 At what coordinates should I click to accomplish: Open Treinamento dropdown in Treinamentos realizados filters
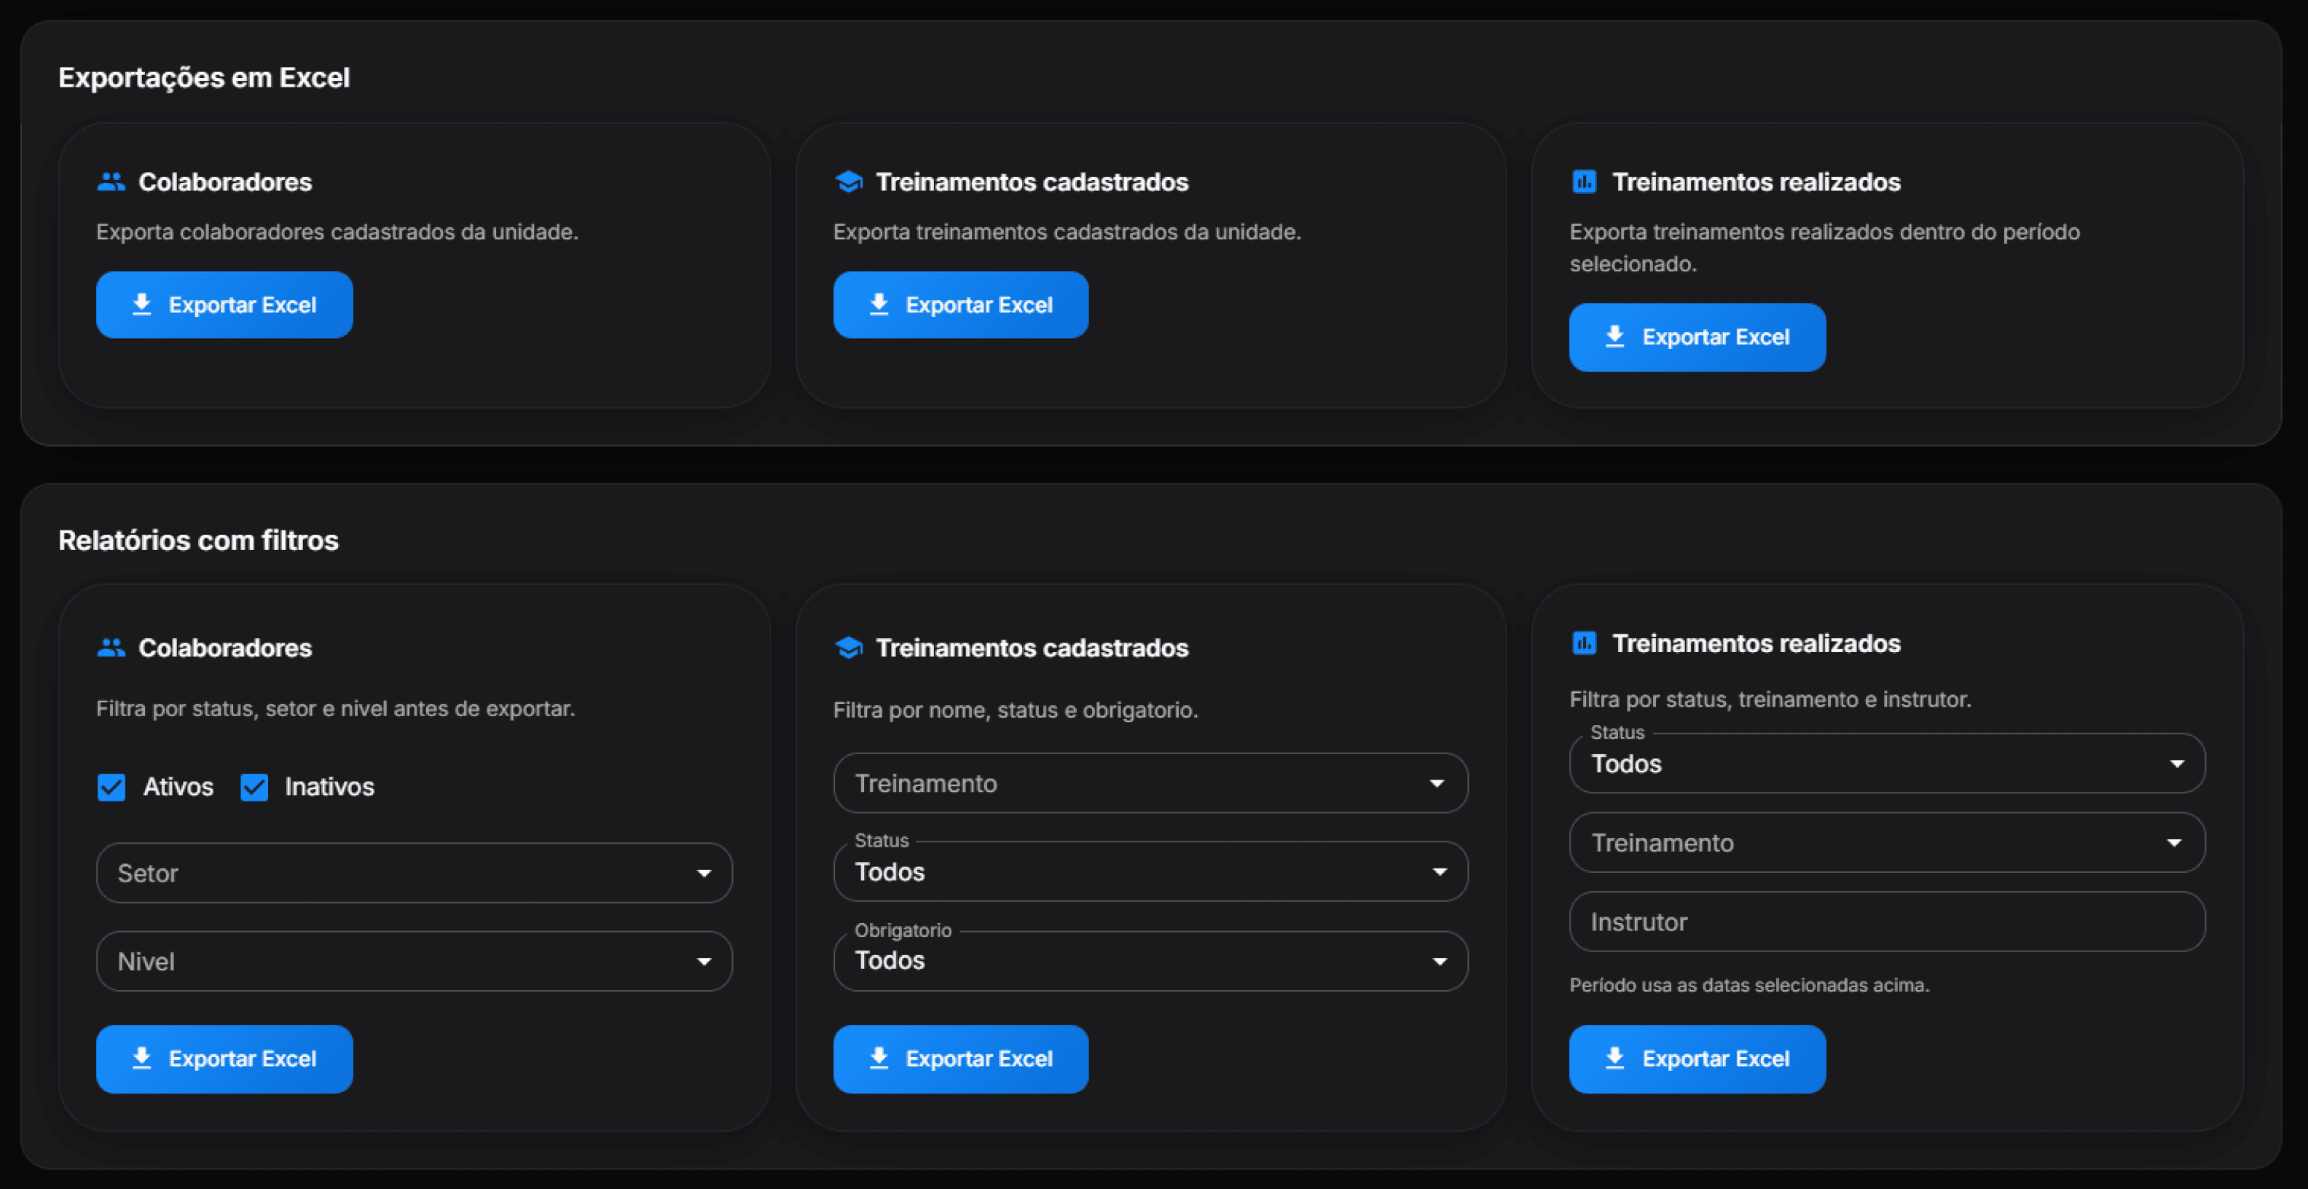coord(1887,843)
